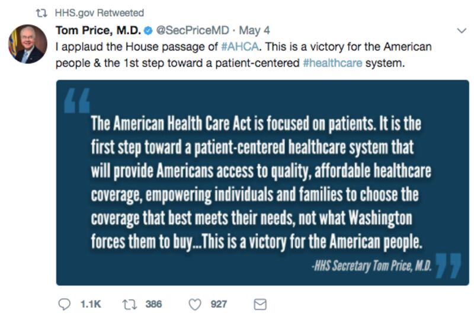Click Tom Price's profile avatar photo
Screen dimensions: 474x319
tap(28, 44)
